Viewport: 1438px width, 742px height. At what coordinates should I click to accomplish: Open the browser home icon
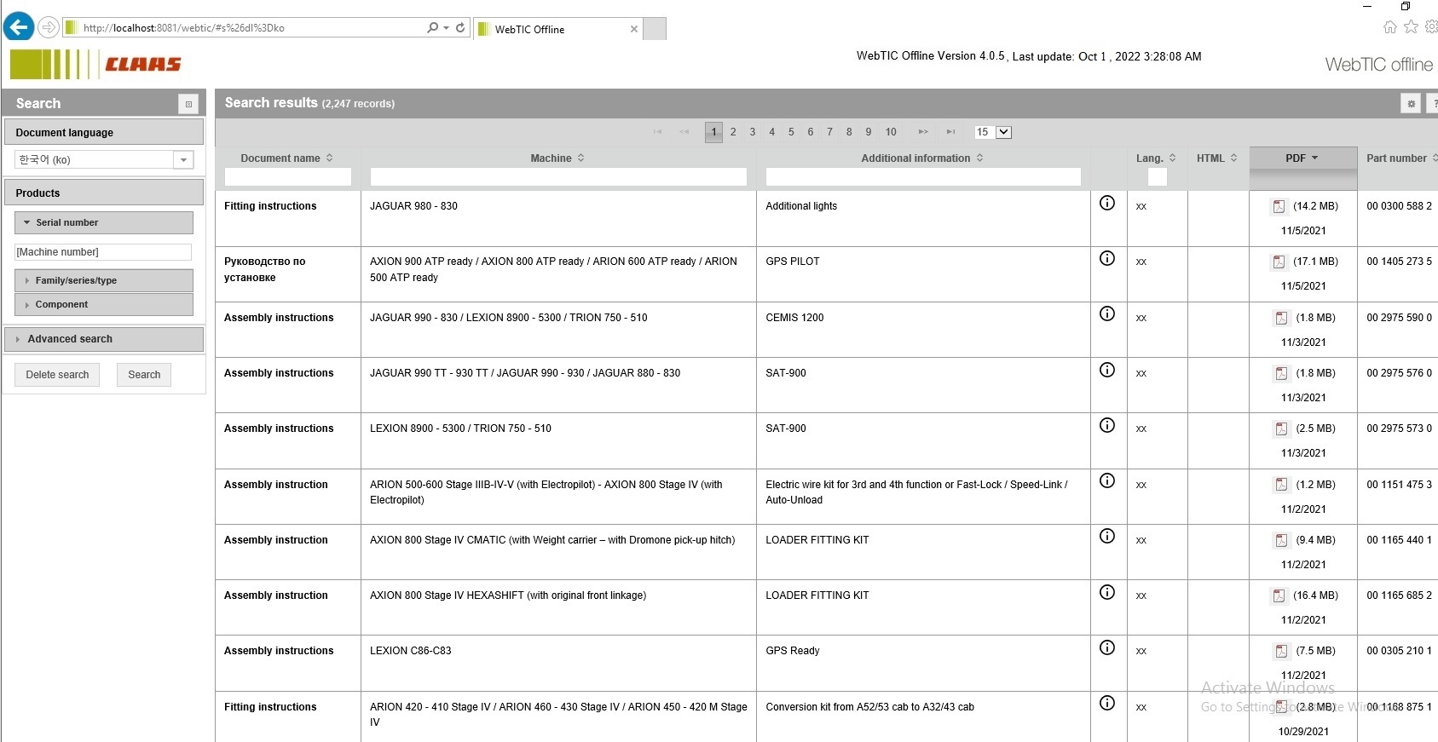pyautogui.click(x=1390, y=27)
